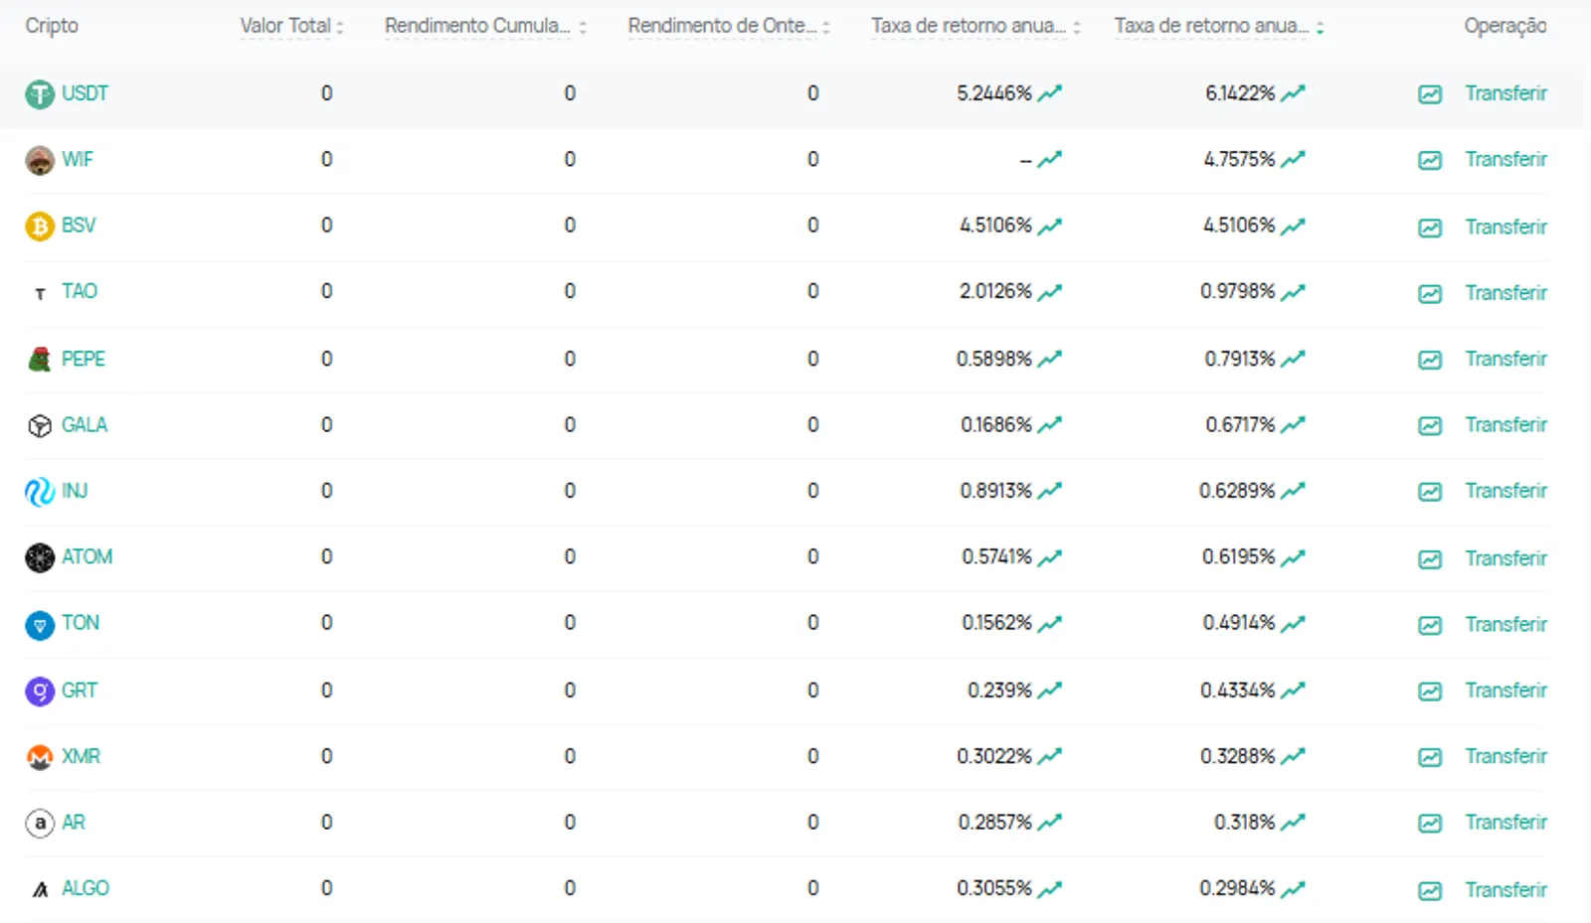Open chart icon in BSV row
The image size is (1591, 923).
1430,228
